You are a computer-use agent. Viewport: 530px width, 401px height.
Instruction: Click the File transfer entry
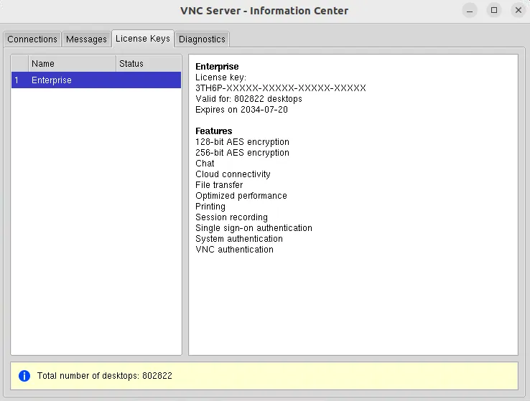coord(219,185)
